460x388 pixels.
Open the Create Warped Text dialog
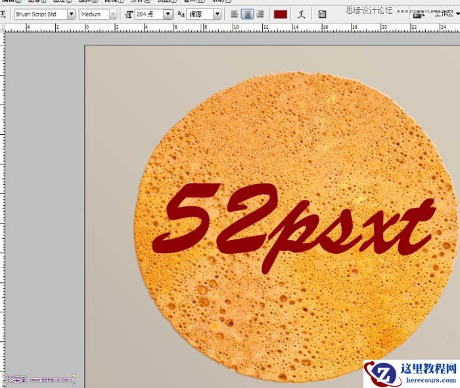(301, 14)
